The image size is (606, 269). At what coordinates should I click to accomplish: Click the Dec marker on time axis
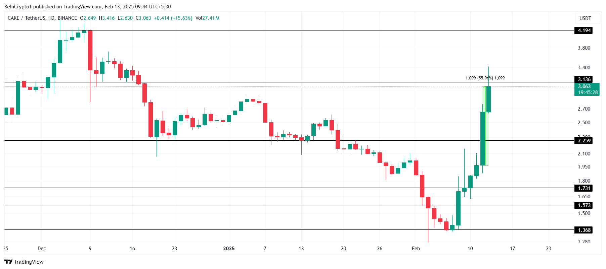42,249
